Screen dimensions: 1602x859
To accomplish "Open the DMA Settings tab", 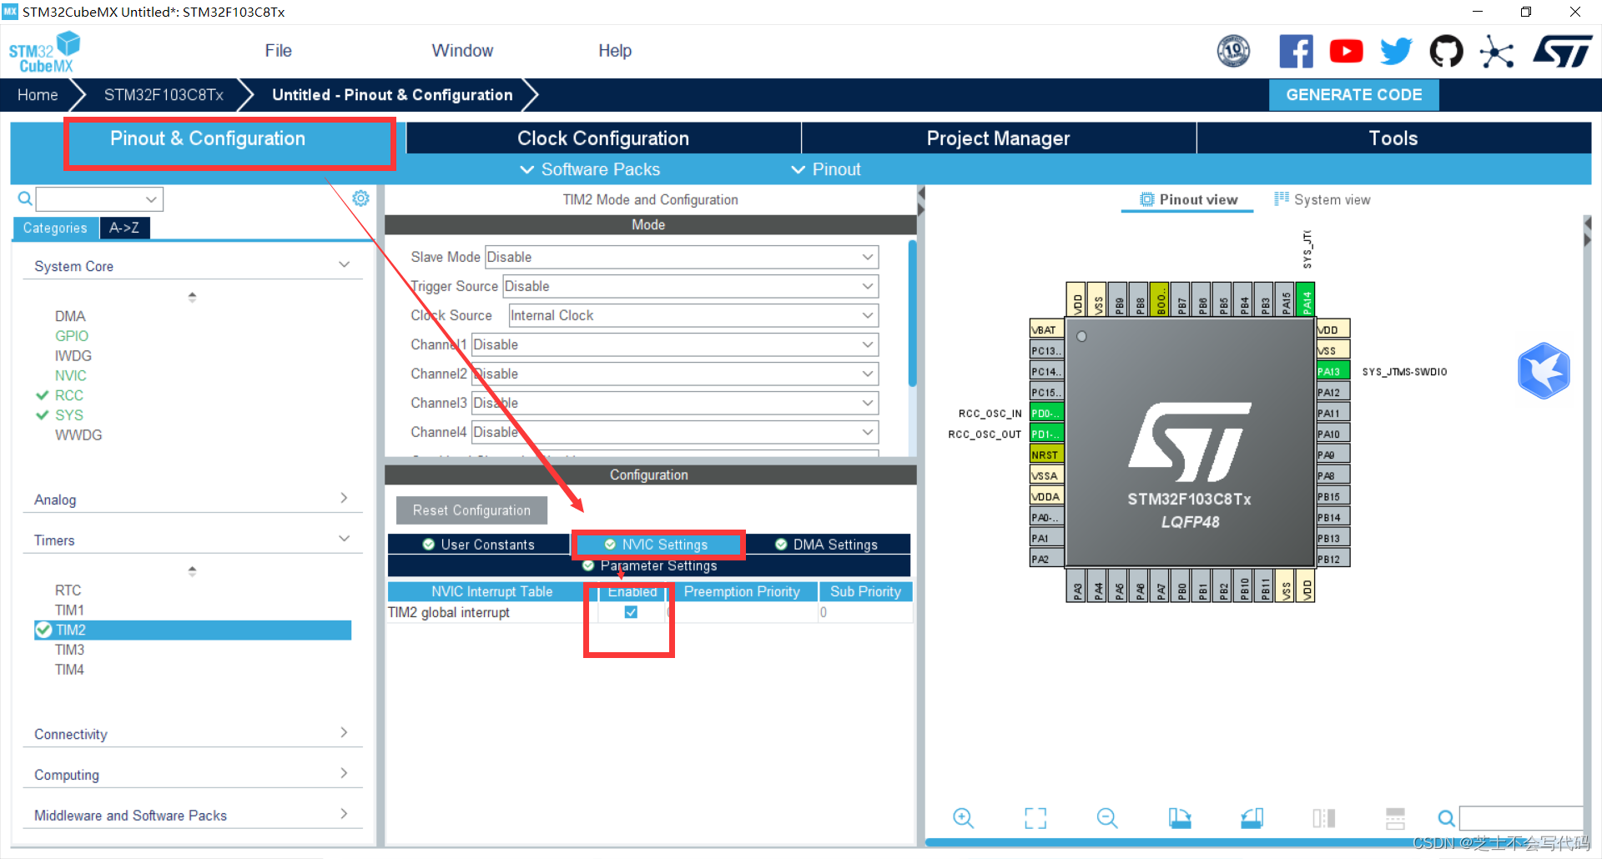I will click(826, 545).
